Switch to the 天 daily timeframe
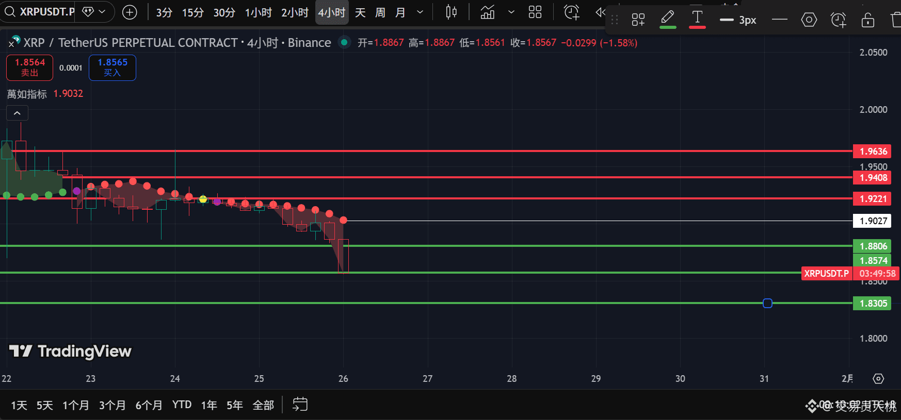 360,12
